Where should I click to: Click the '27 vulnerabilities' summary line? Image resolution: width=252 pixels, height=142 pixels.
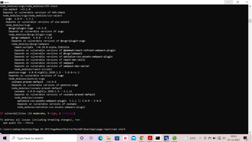tap(37, 113)
